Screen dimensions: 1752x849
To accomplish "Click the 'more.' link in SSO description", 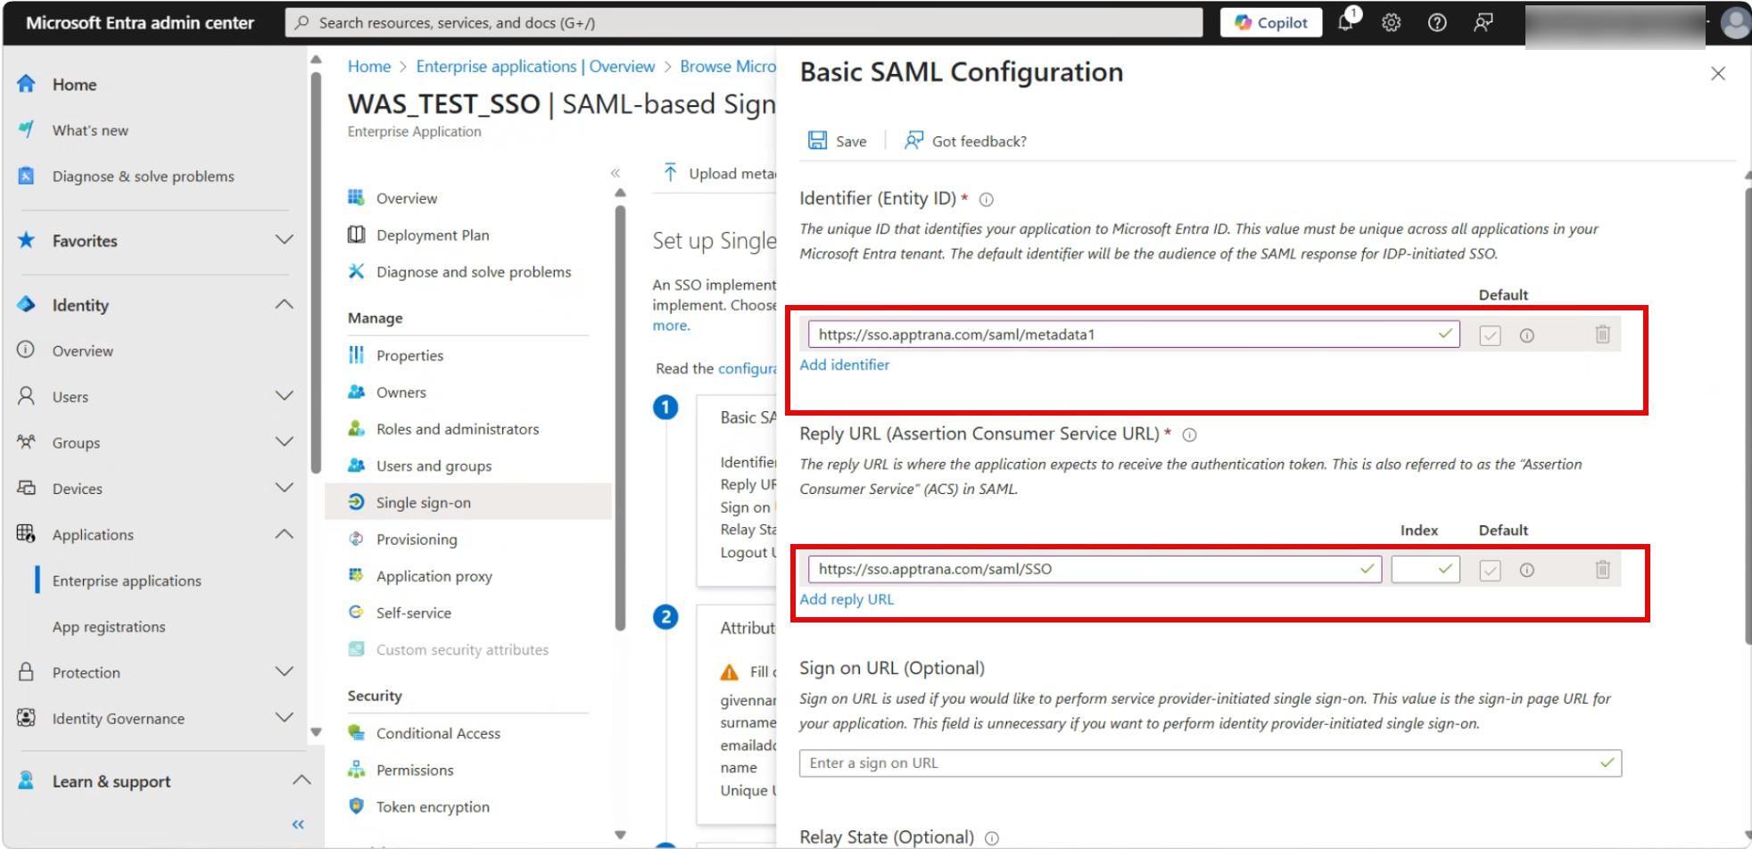I will pos(671,326).
